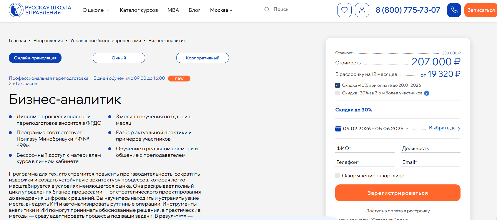Screen dimensions: 497x220
Task: Open the user account profile icon
Action: [362, 10]
